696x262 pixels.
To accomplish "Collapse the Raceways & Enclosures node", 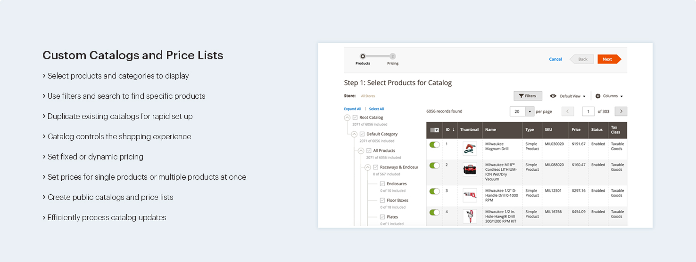I will point(368,167).
